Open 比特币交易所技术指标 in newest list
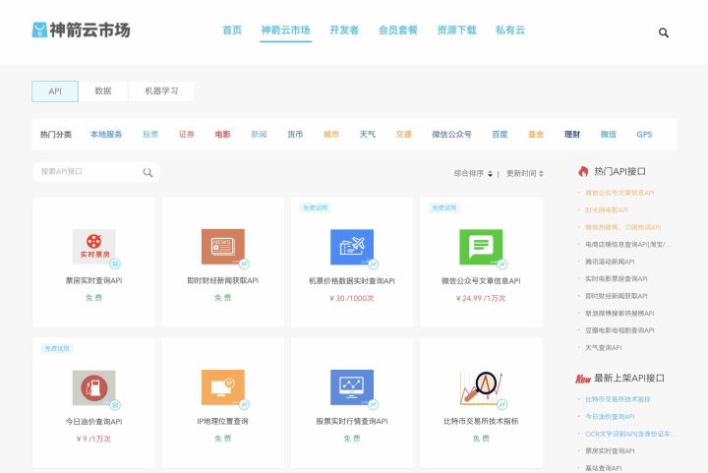 click(x=618, y=399)
